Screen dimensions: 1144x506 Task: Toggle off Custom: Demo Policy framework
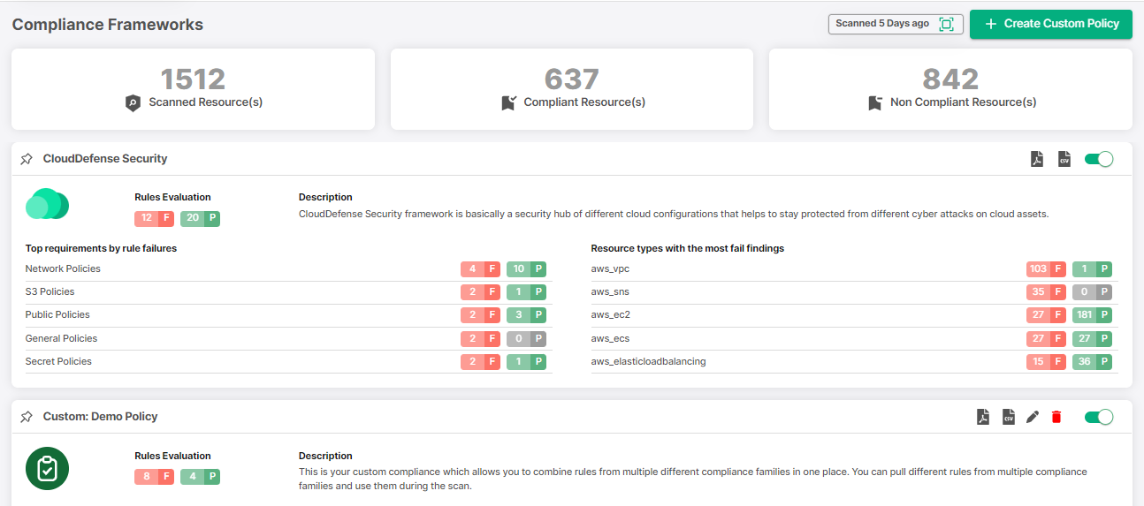(x=1099, y=417)
